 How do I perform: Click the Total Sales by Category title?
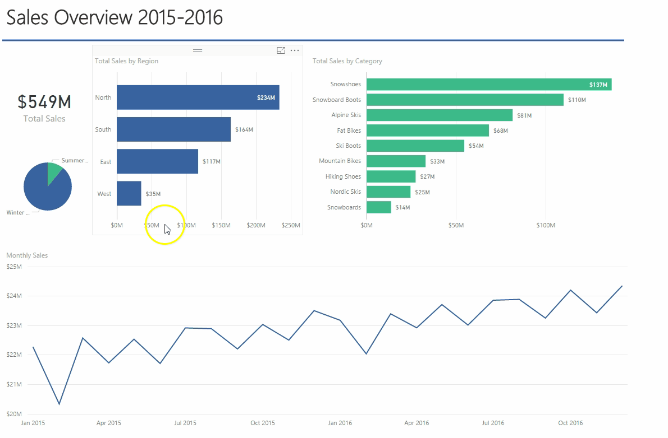[x=347, y=61]
